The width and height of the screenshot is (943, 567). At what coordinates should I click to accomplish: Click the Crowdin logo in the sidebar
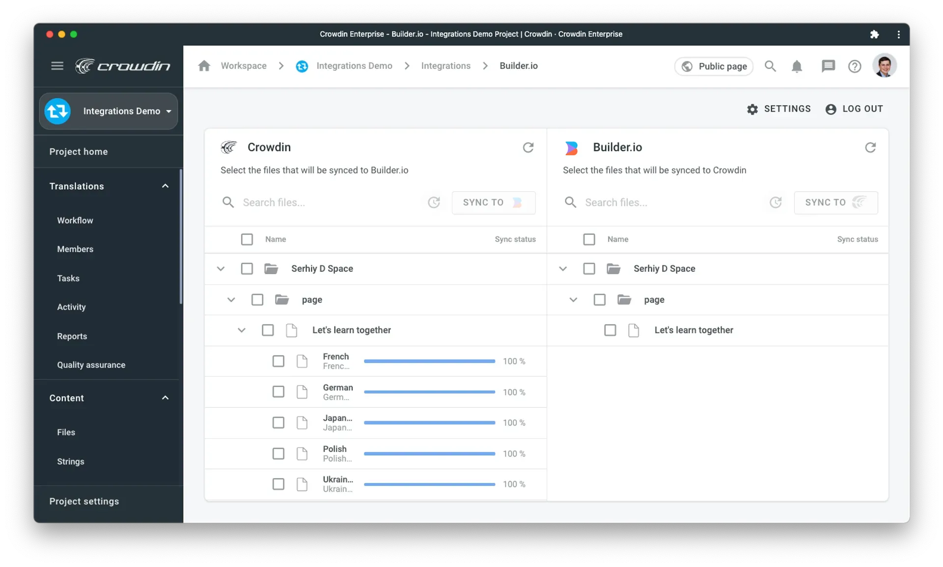point(122,65)
